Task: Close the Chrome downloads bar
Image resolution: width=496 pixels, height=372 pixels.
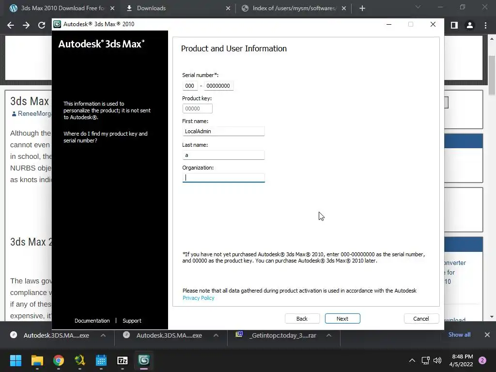Action: click(487, 335)
